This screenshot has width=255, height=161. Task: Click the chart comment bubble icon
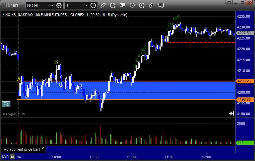click(161, 5)
